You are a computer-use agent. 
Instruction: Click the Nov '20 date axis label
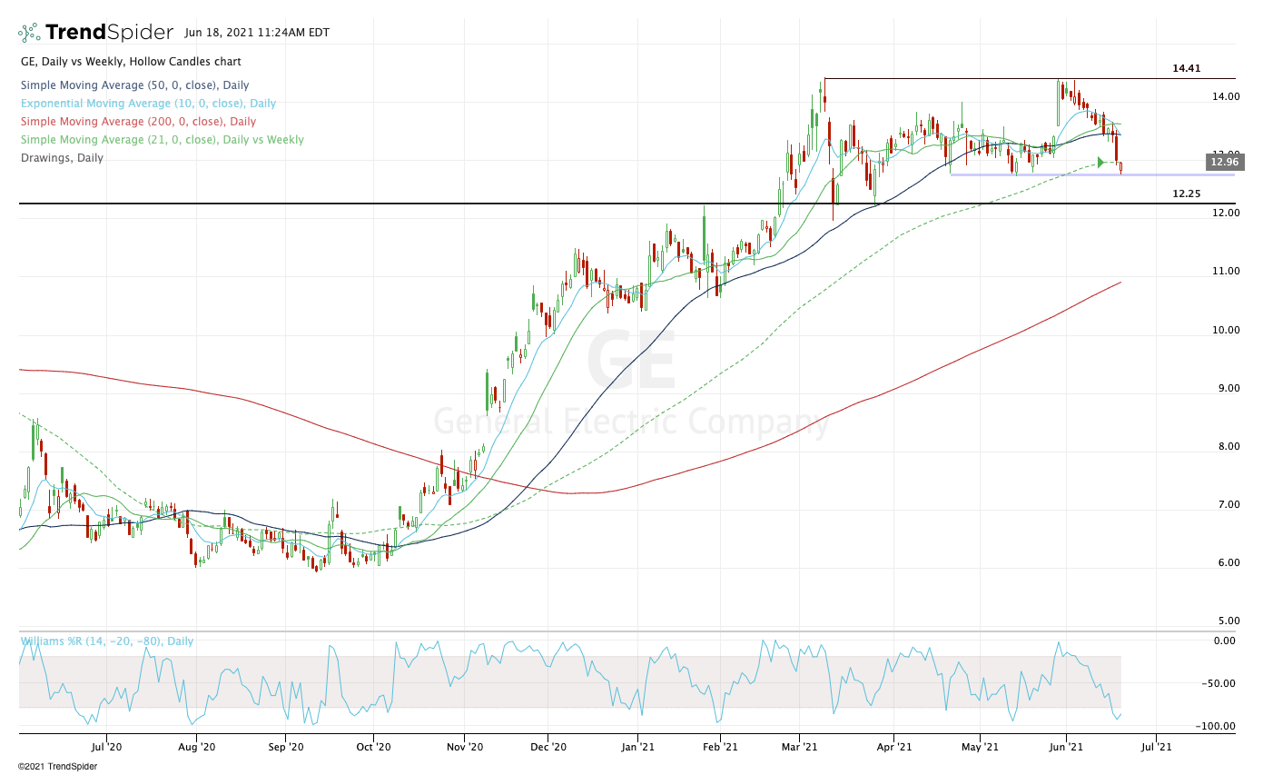[463, 747]
